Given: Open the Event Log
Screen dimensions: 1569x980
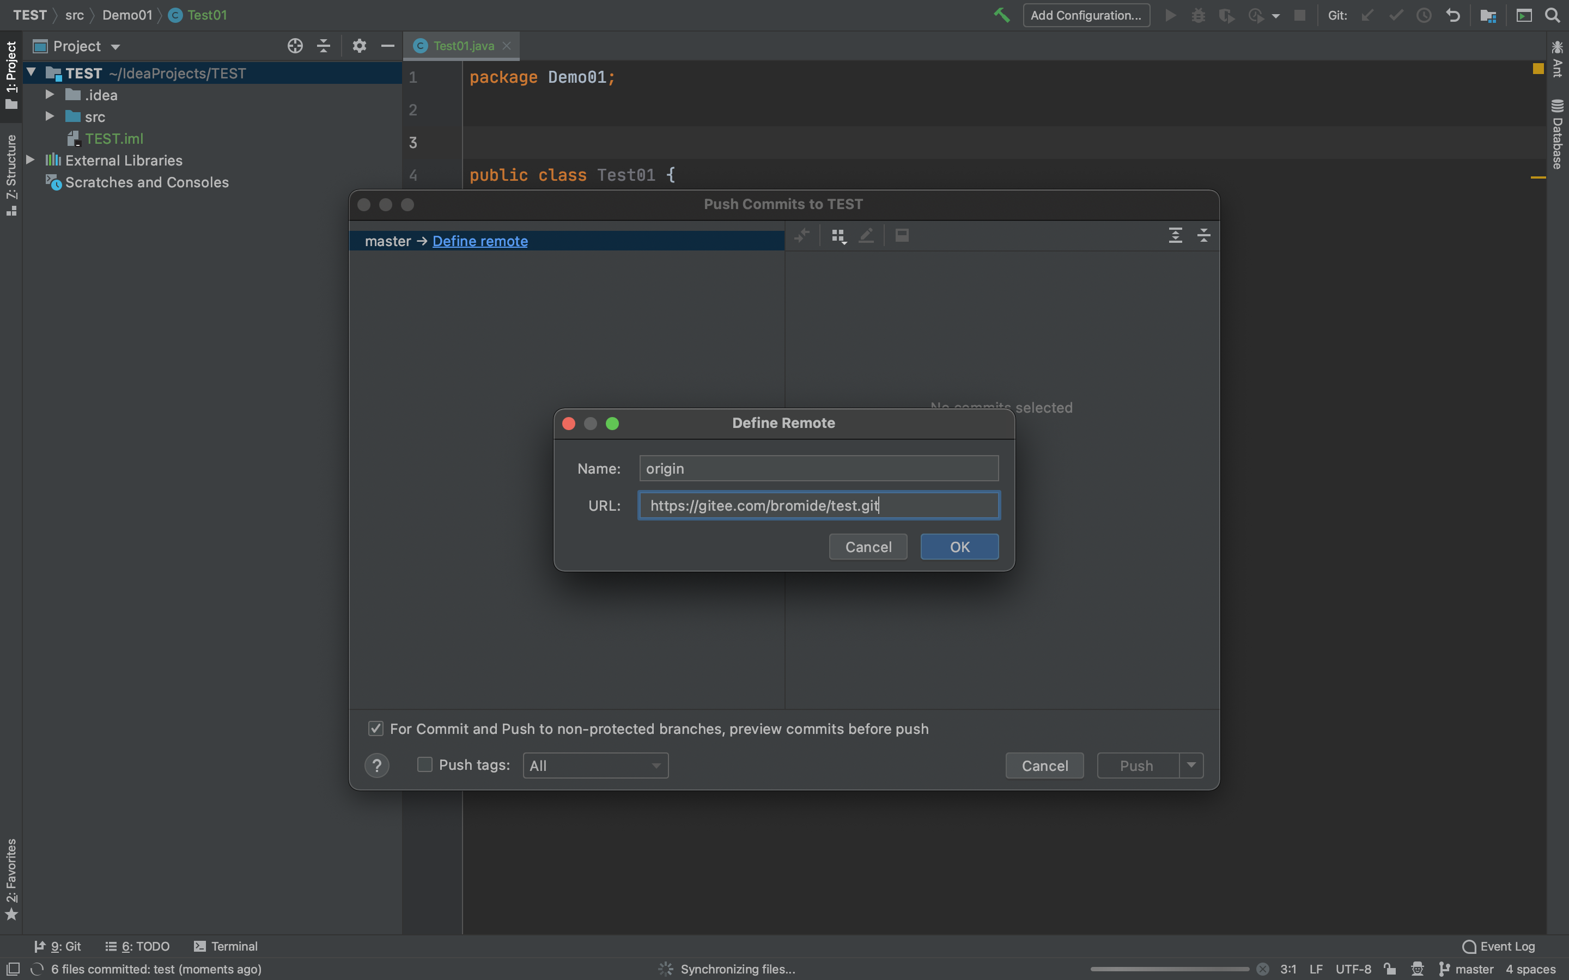Looking at the screenshot, I should (1498, 946).
